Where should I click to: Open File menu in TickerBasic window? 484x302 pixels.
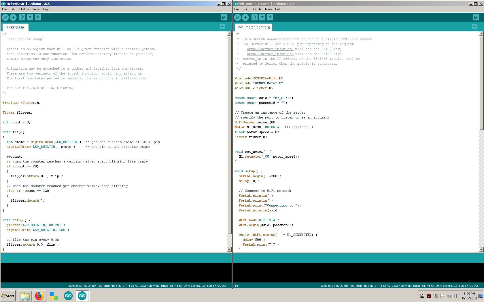click(x=4, y=9)
